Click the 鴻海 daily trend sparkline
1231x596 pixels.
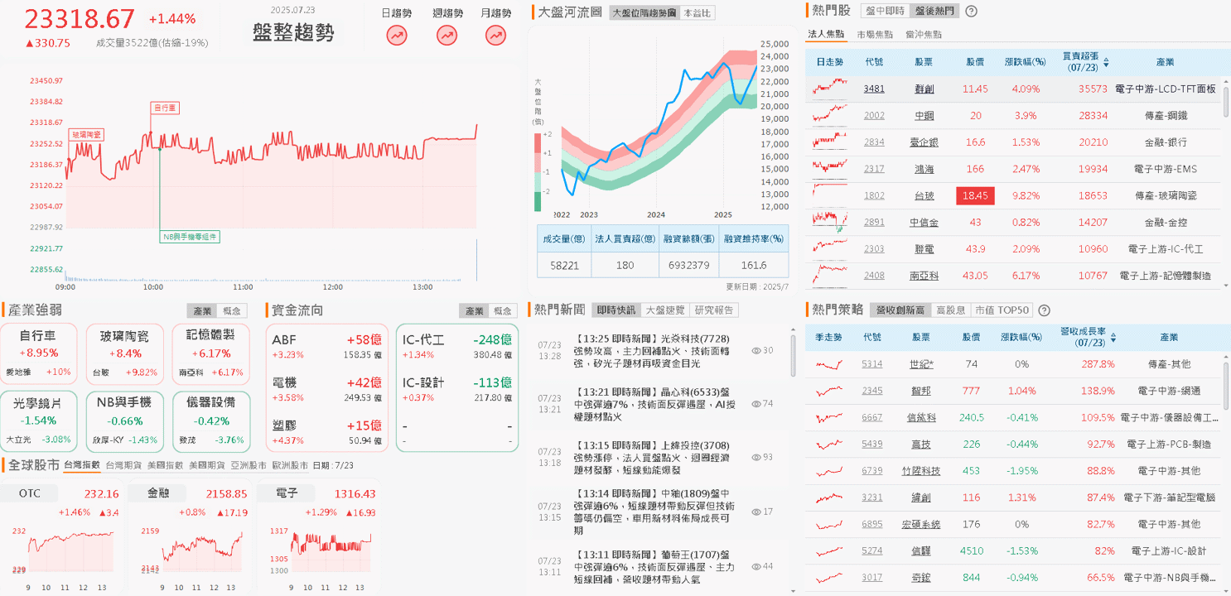[x=830, y=168]
